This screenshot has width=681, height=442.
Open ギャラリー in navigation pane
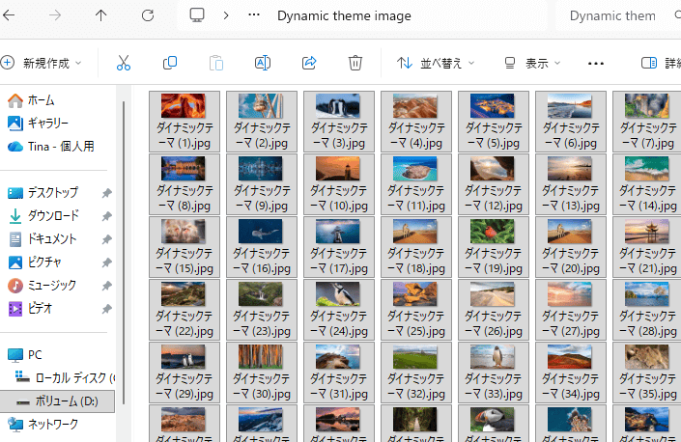(x=47, y=123)
